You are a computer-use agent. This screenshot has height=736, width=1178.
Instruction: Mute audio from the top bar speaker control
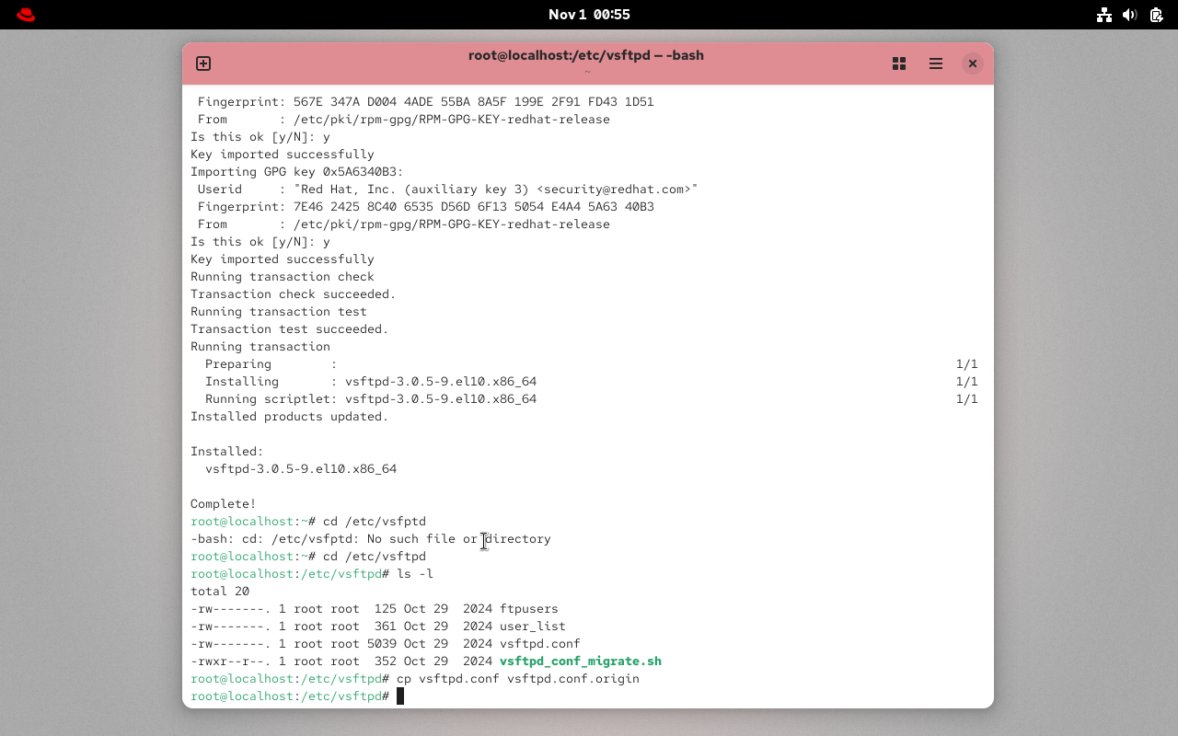[x=1130, y=15]
